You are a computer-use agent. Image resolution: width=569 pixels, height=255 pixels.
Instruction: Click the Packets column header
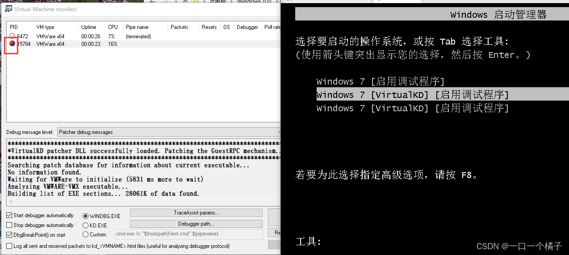183,27
